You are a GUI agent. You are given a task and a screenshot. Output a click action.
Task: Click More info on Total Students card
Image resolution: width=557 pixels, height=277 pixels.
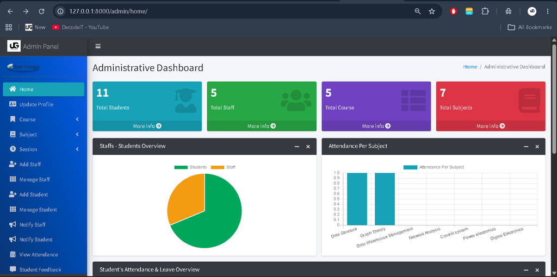(147, 126)
